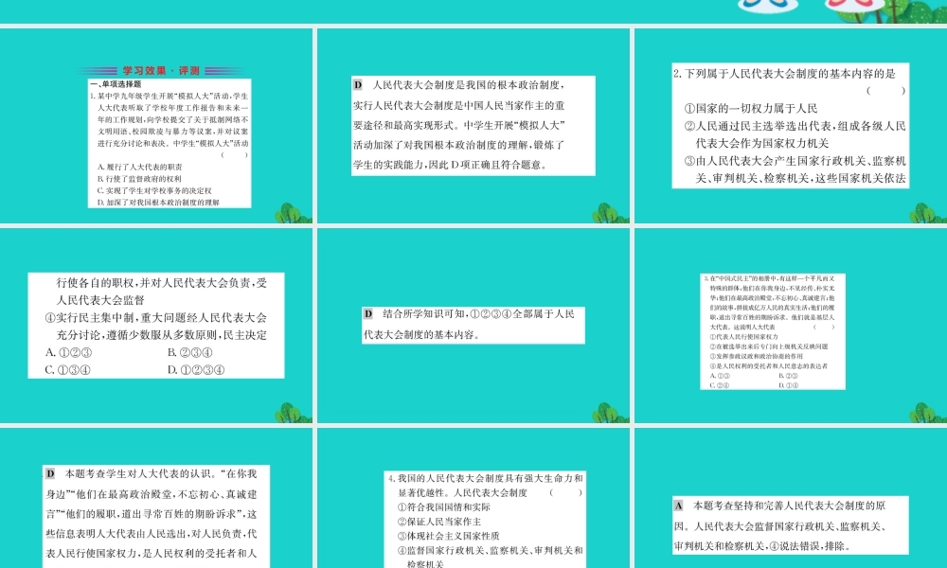
Task: Click the line 学生的实践能力,因此D项正确且符合题意
Action: [450, 165]
